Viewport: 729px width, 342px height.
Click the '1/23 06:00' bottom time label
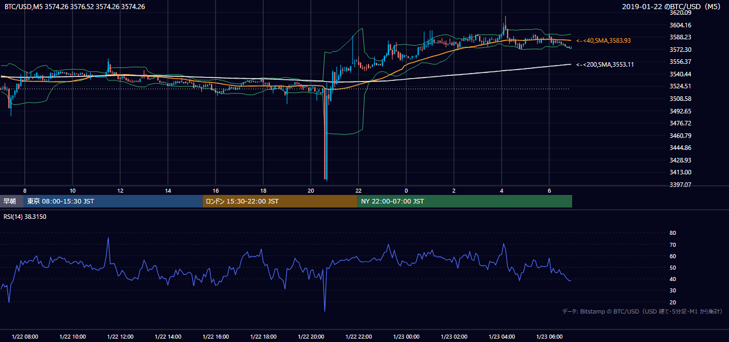pos(549,337)
